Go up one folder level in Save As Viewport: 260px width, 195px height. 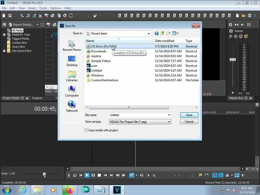coord(162,34)
